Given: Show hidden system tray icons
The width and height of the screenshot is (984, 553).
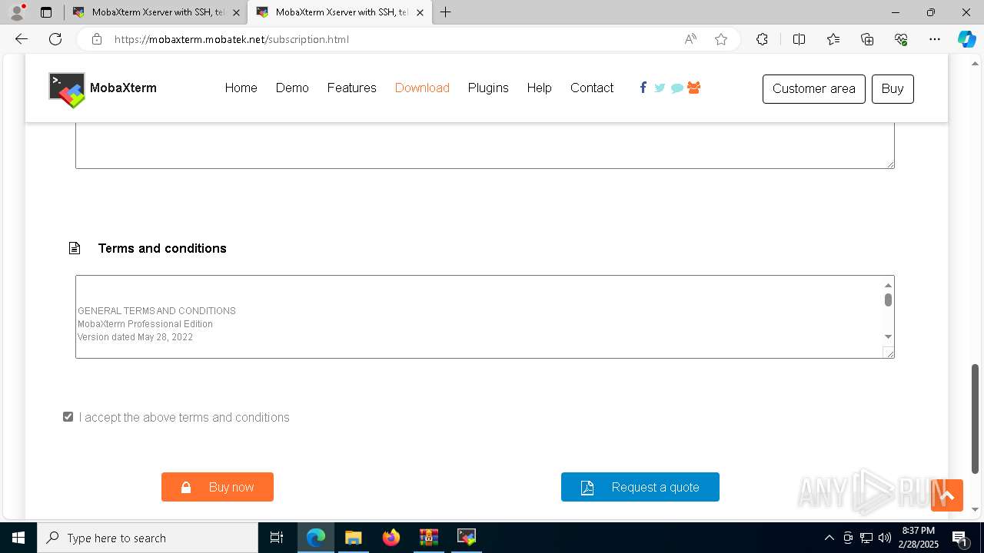Looking at the screenshot, I should pos(829,538).
